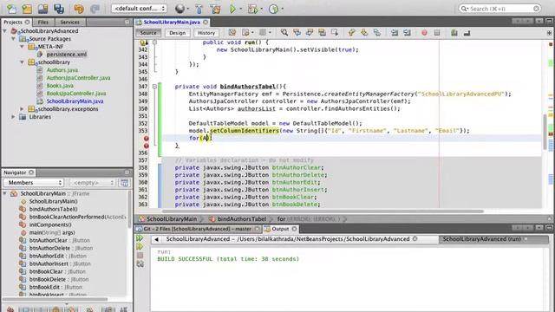Click the Shift Line Right icon
This screenshot has width=555, height=312.
click(x=407, y=33)
